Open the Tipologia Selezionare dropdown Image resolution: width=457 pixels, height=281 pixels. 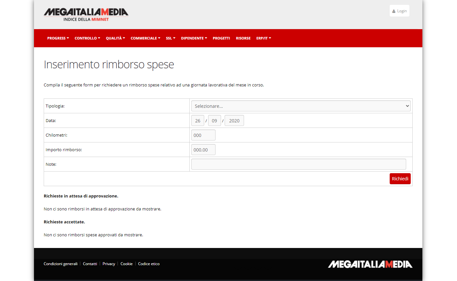[301, 106]
